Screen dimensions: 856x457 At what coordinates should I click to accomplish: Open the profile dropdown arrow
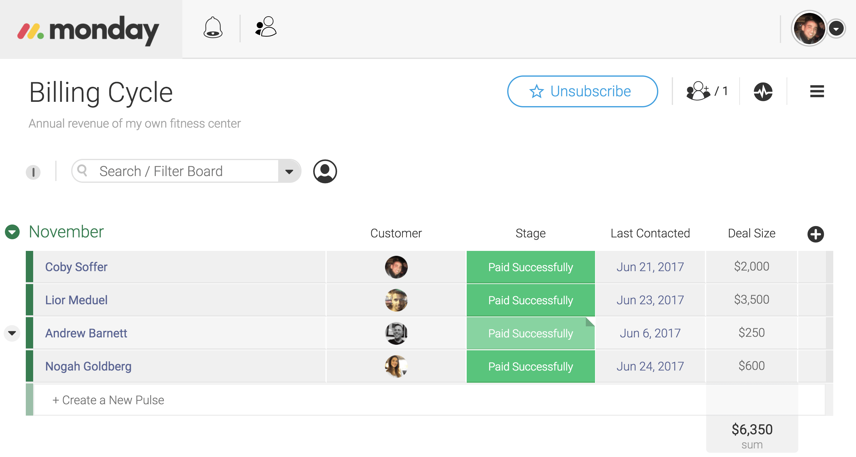[x=836, y=29]
